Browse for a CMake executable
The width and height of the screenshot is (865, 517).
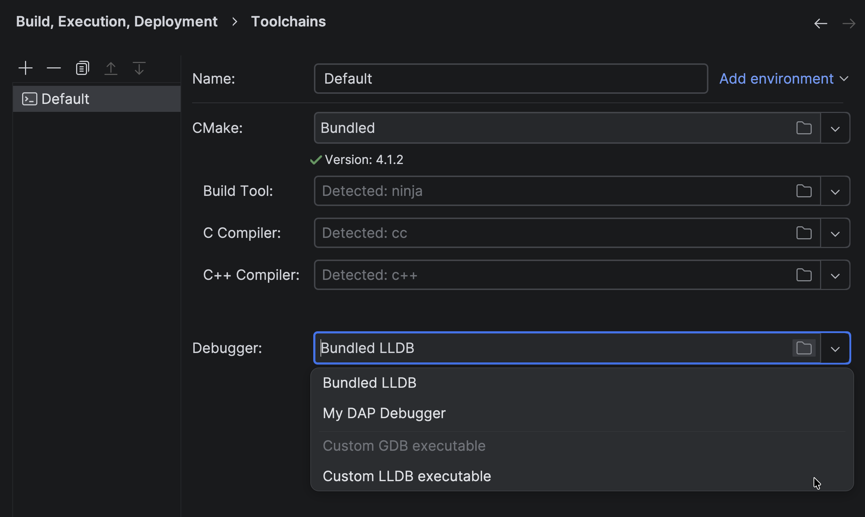(804, 127)
